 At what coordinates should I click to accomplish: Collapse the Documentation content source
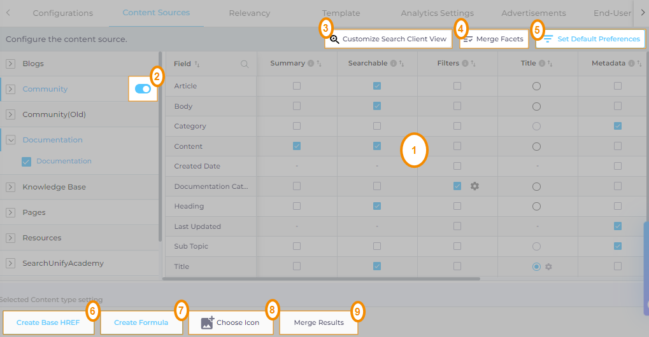point(10,140)
